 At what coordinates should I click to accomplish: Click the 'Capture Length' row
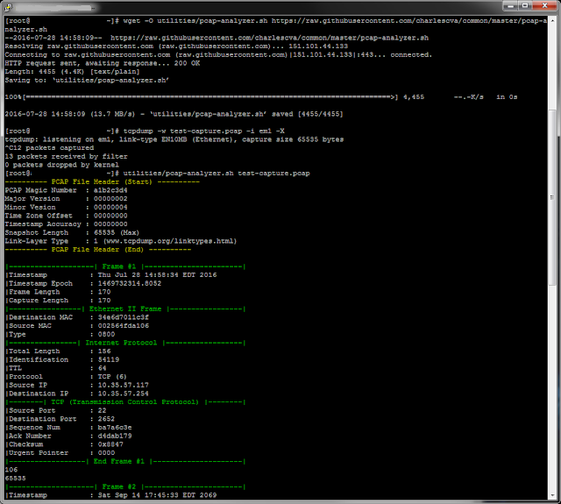(x=58, y=301)
